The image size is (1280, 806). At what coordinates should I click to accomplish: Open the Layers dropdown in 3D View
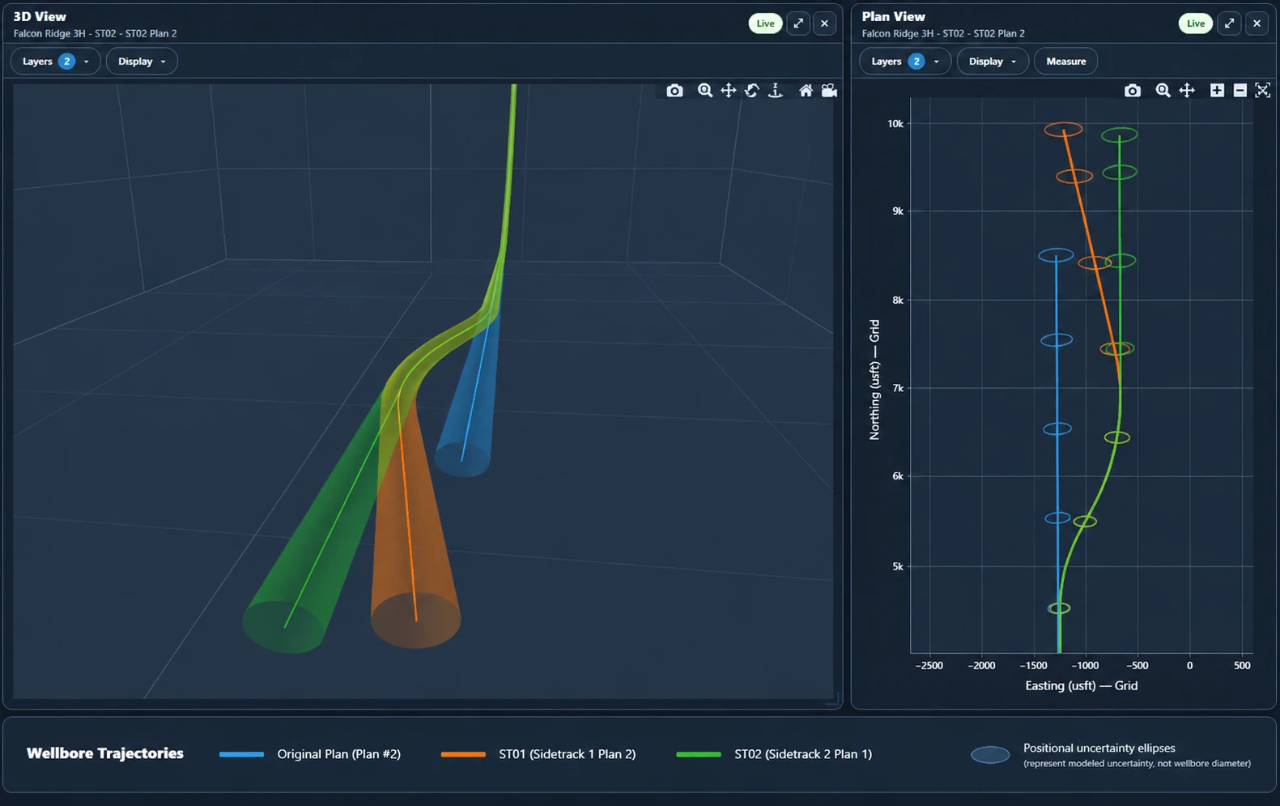(55, 62)
